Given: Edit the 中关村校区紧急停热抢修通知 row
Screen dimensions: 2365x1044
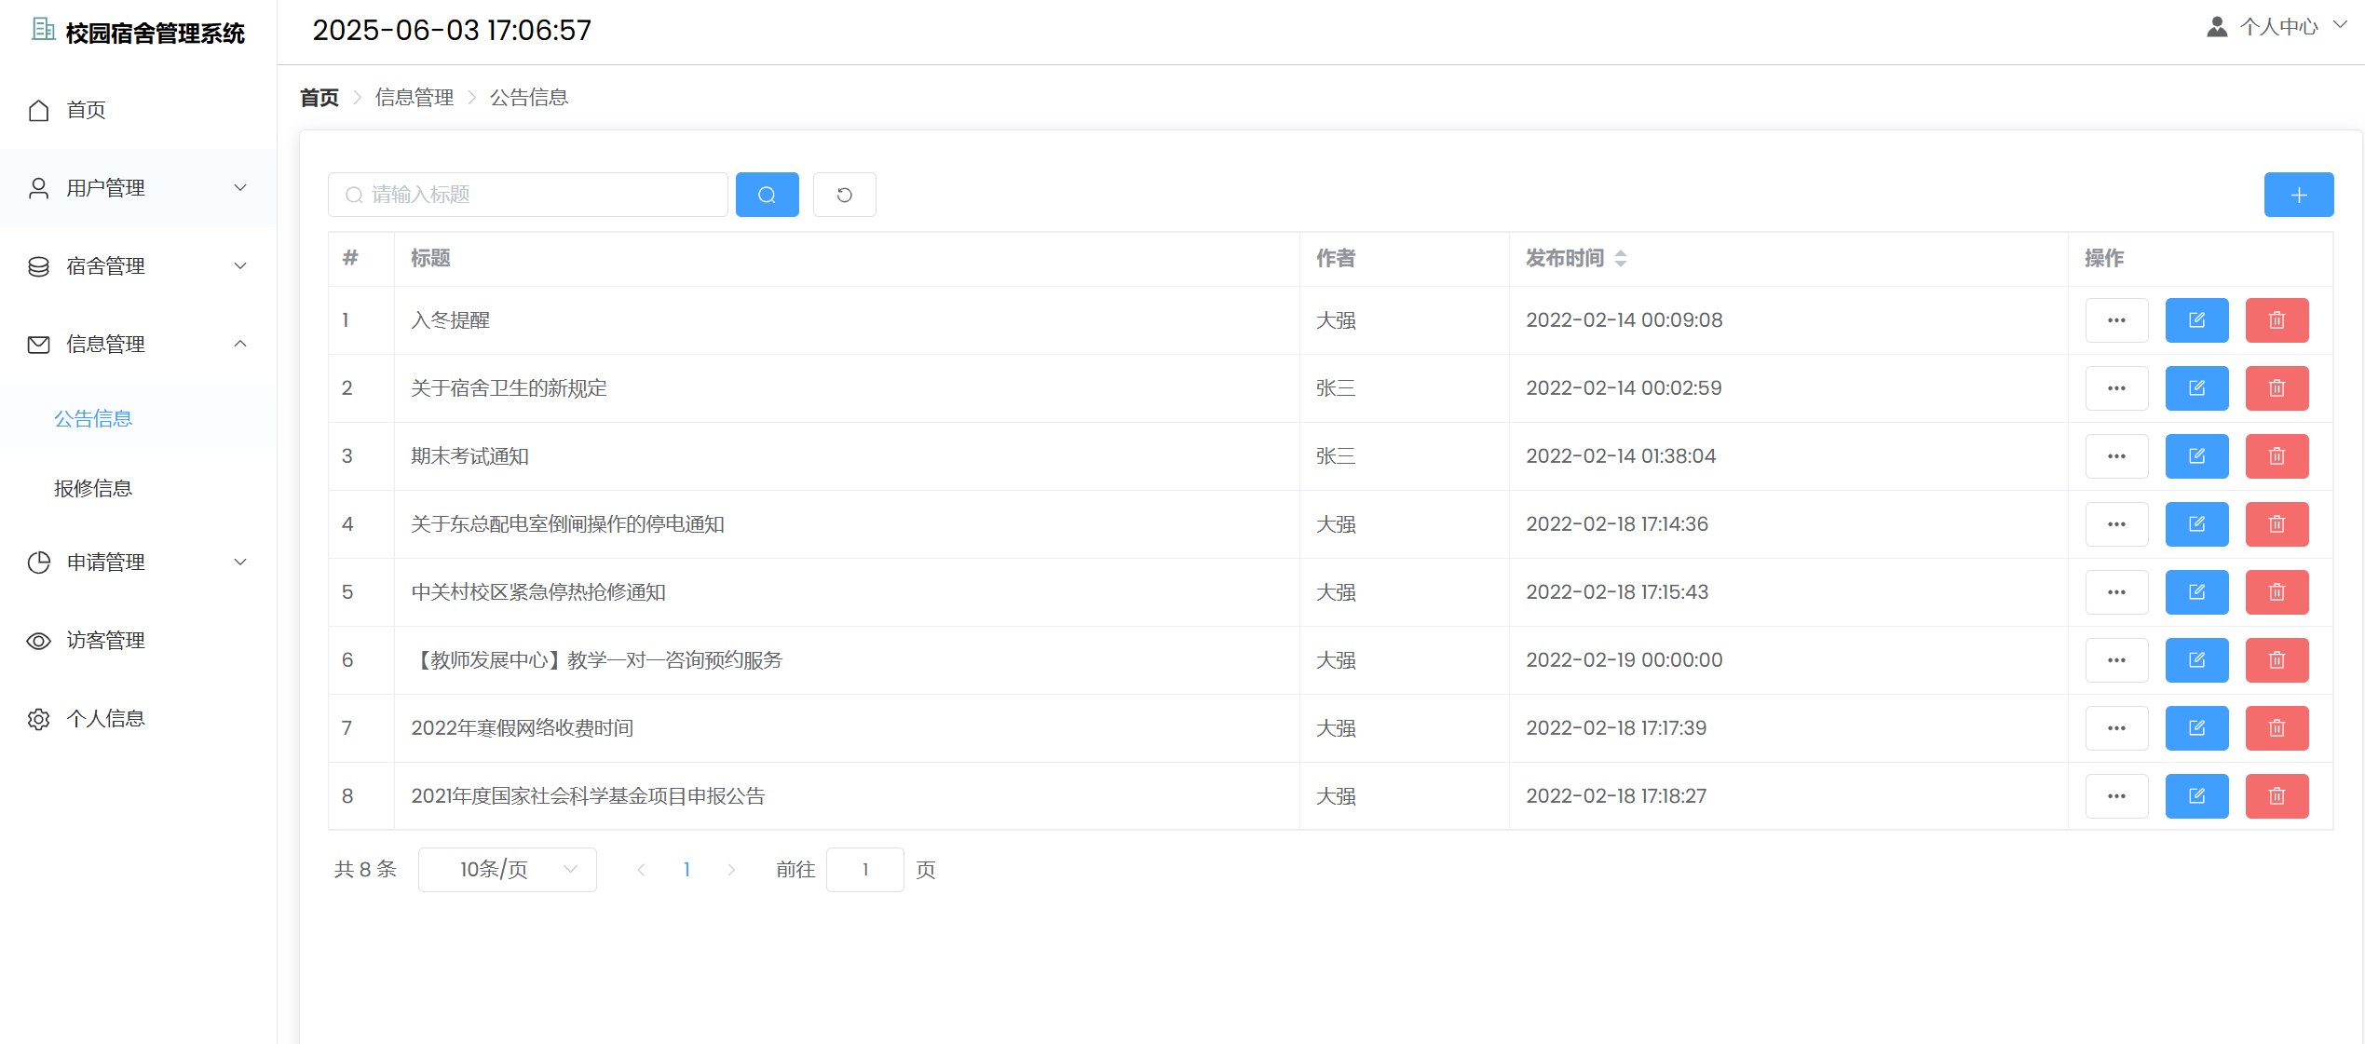Looking at the screenshot, I should pyautogui.click(x=2195, y=592).
